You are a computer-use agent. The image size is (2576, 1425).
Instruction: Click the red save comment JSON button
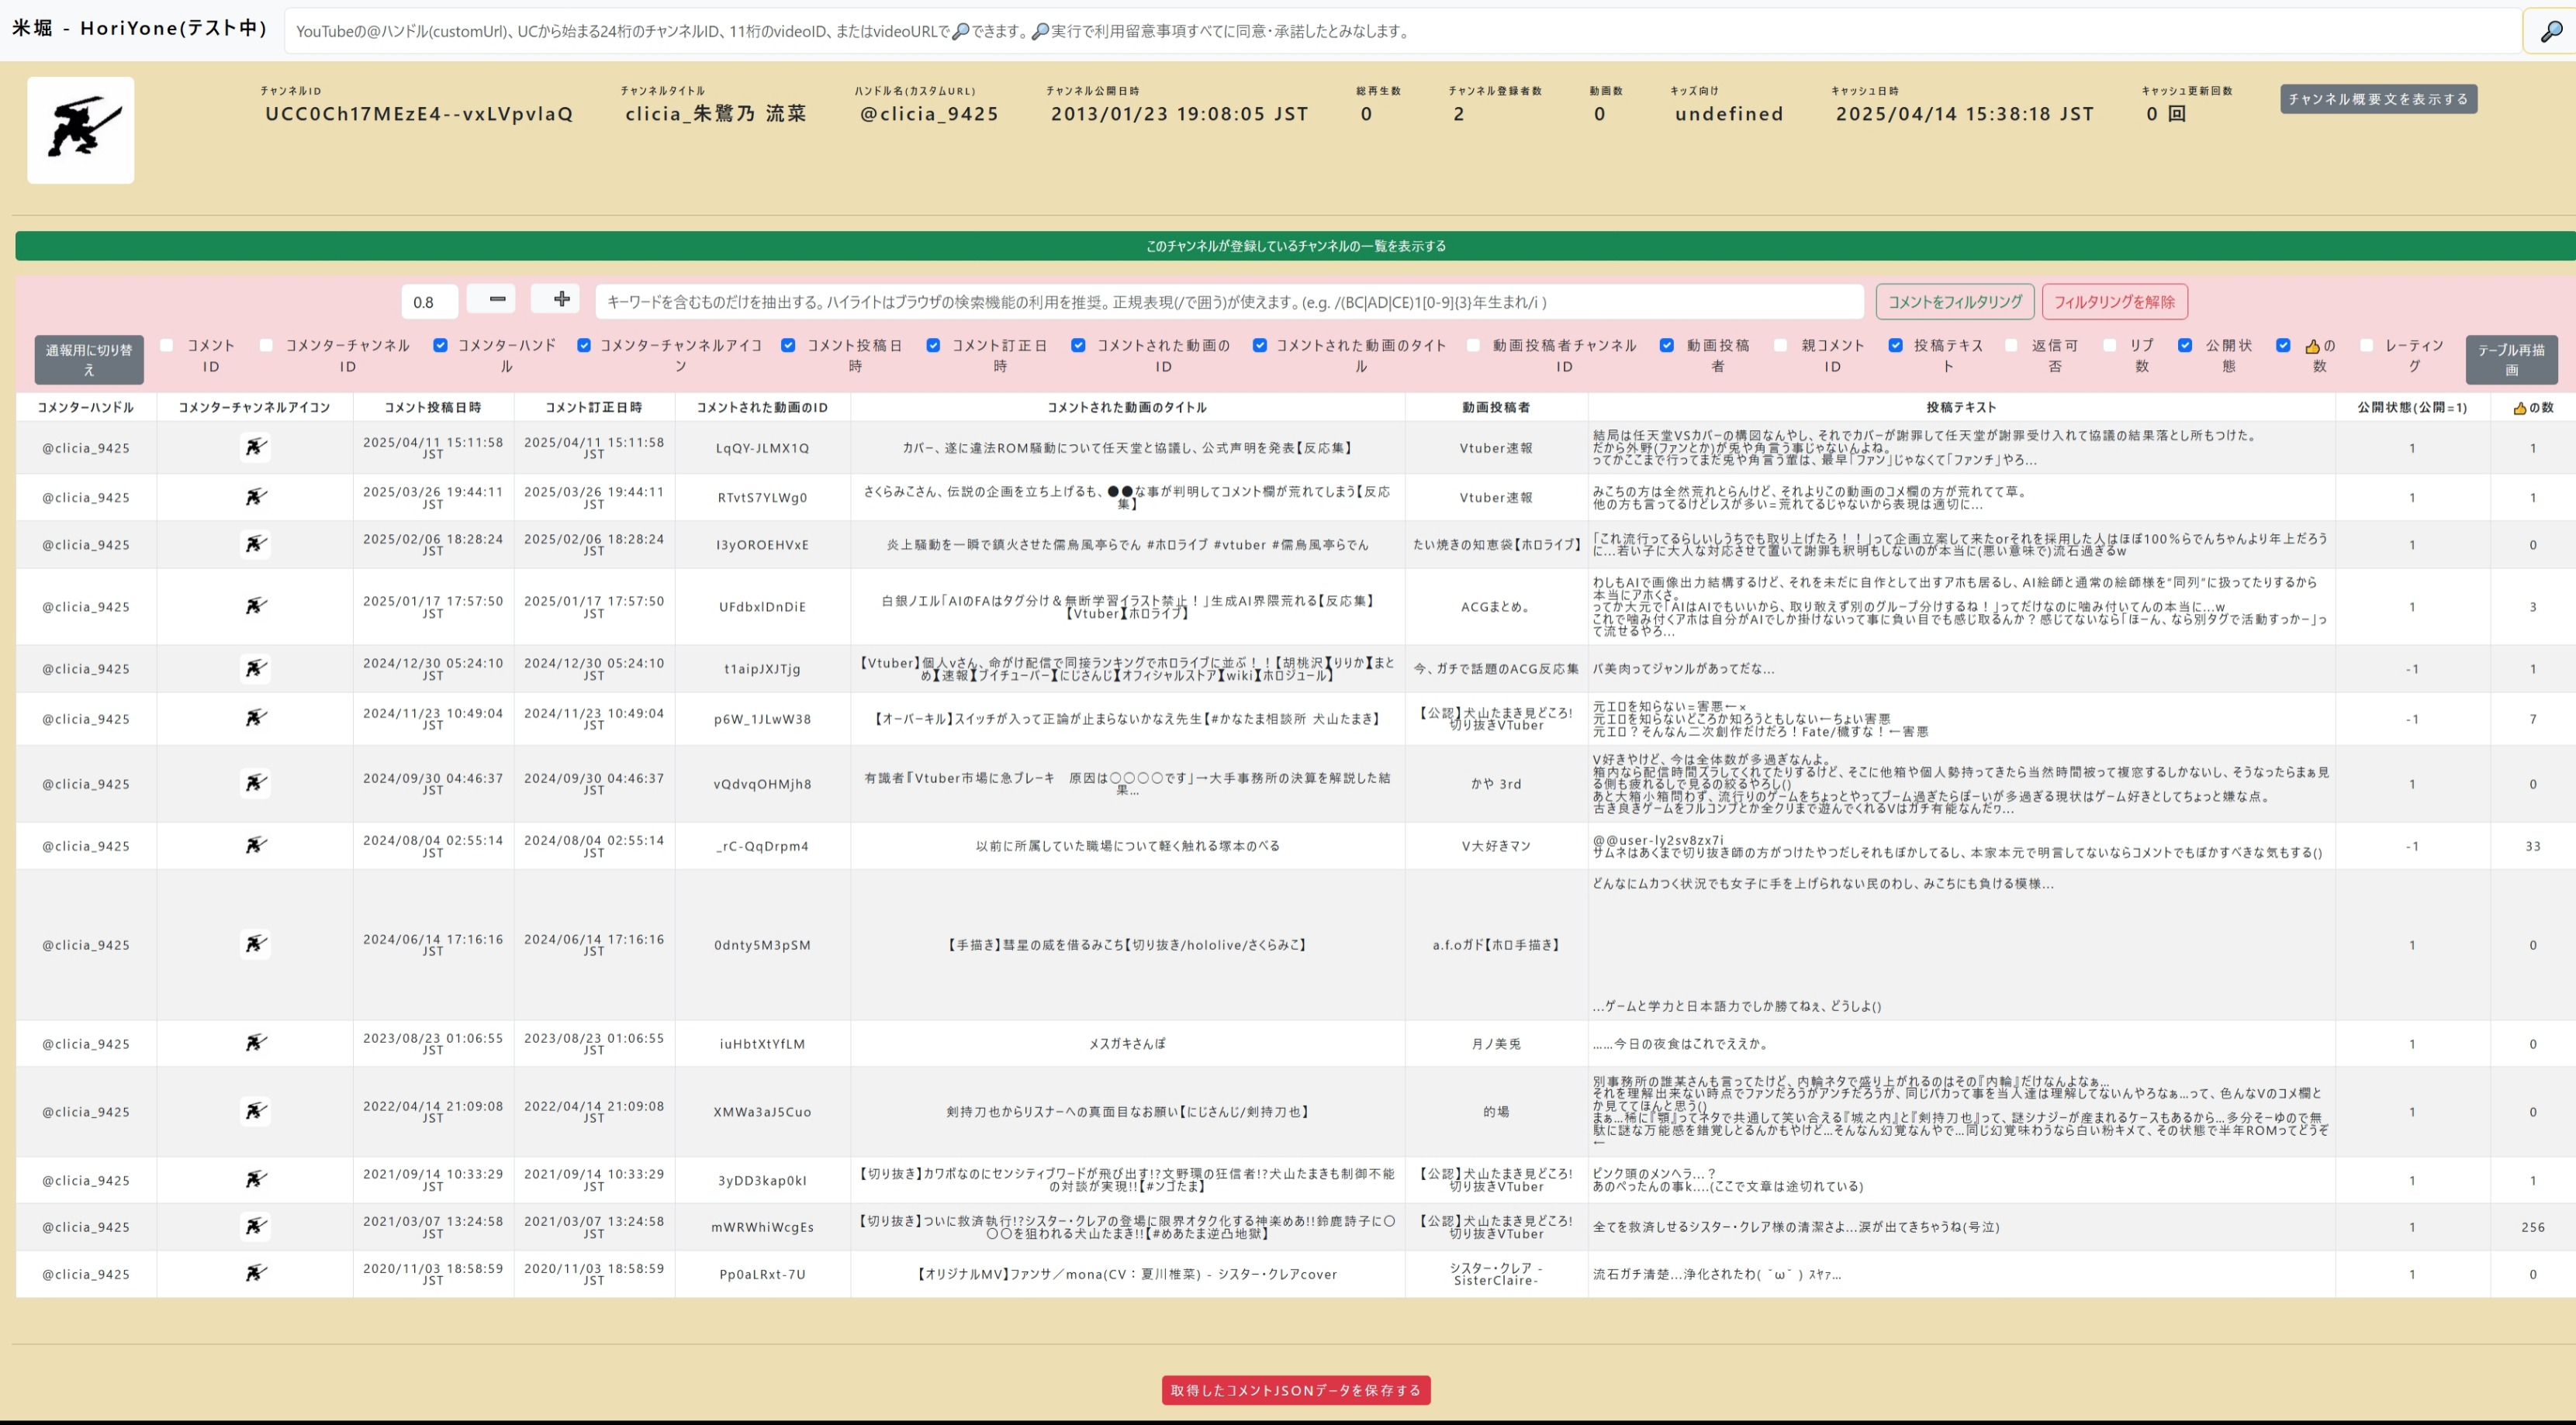point(1295,1390)
